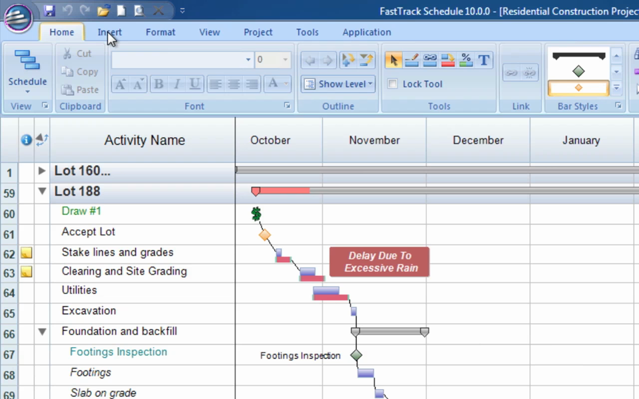Click the Paste button
The image size is (639, 399).
80,90
